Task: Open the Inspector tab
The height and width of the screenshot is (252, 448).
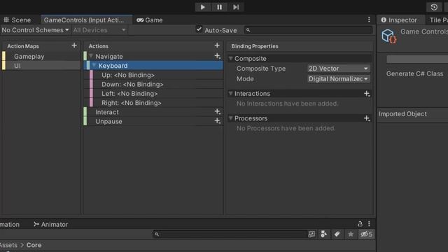Action: pyautogui.click(x=399, y=20)
